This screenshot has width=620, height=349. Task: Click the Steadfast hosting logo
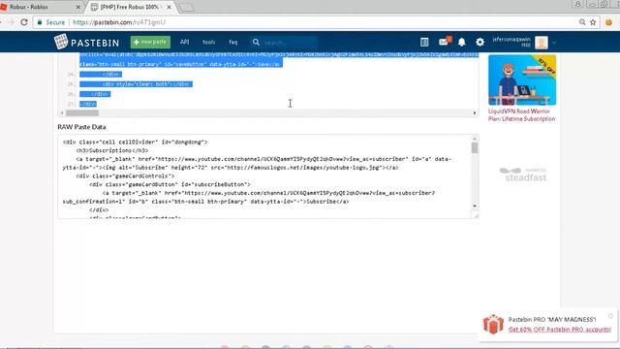point(523,174)
